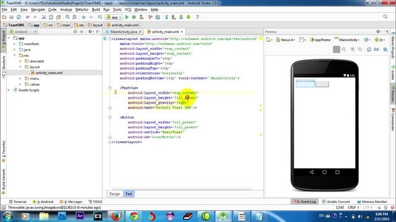Click the Undo toolbar icon
The width and height of the screenshot is (396, 222).
click(x=27, y=17)
